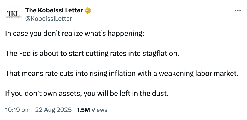
Task: Click the gold verified badge
Action: pos(88,11)
